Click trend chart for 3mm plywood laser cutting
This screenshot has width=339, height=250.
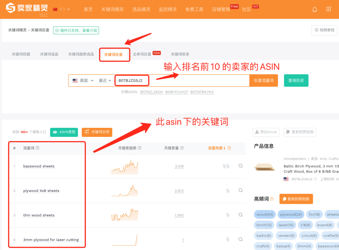click(x=125, y=240)
